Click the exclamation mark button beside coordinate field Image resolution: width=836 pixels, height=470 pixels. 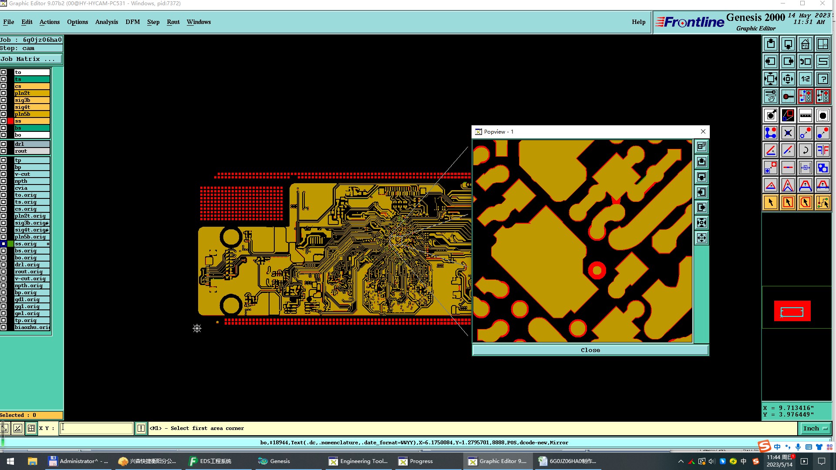click(x=141, y=428)
